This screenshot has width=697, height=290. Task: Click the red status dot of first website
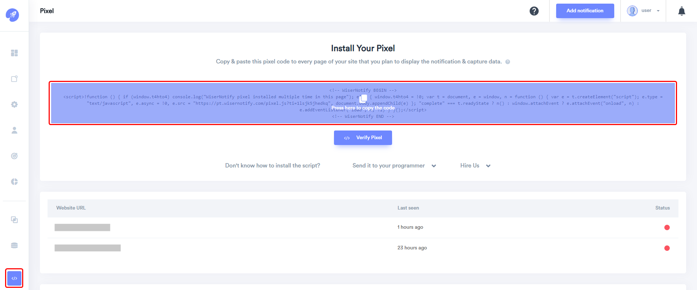pyautogui.click(x=667, y=228)
